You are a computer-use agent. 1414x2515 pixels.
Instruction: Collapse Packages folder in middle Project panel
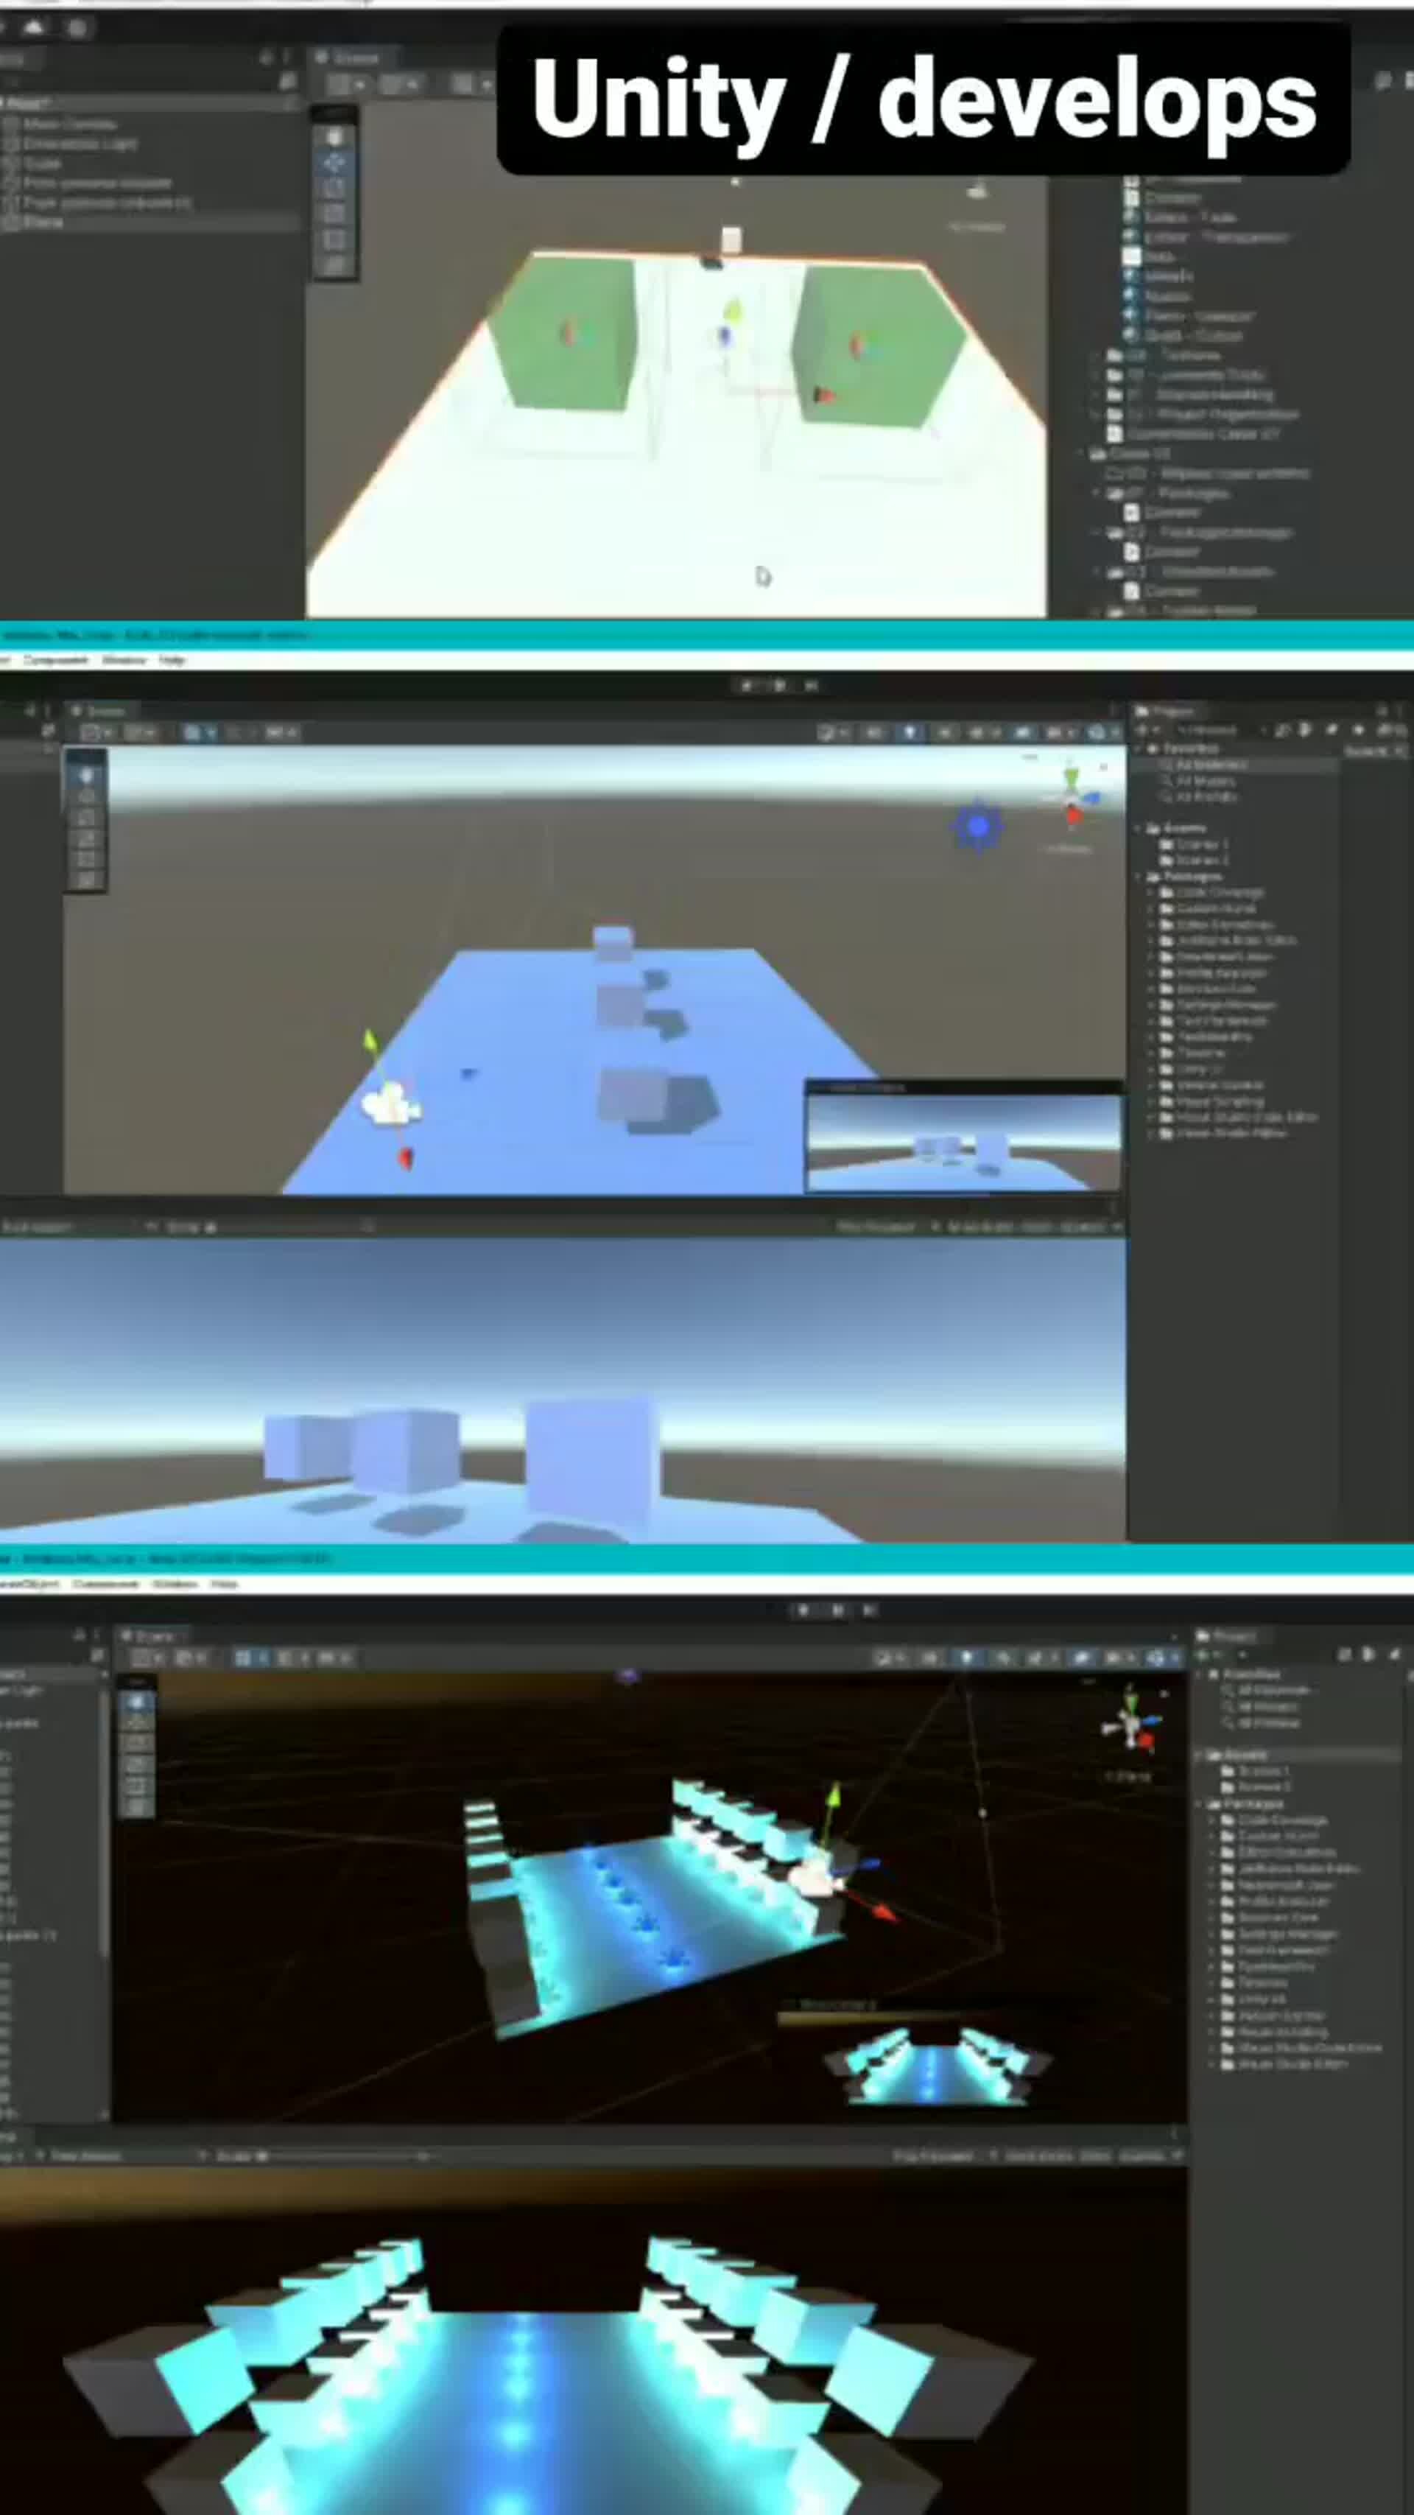pyautogui.click(x=1139, y=877)
